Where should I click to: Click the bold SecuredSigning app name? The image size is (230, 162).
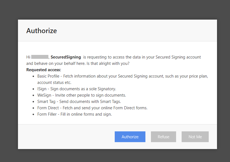coord(66,57)
